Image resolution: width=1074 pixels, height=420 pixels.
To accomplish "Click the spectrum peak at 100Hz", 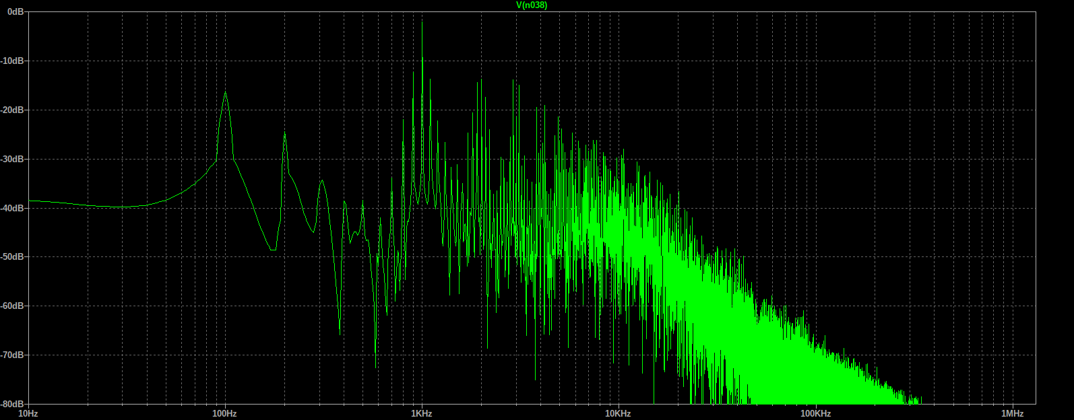I will pos(226,94).
